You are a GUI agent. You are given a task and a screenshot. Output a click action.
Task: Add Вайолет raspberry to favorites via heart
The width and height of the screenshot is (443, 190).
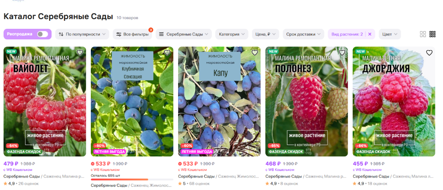coord(80,53)
